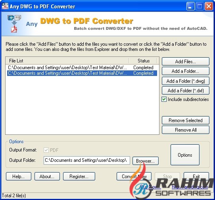Click Browser... to choose output folder
215x200 pixels.
146,161
